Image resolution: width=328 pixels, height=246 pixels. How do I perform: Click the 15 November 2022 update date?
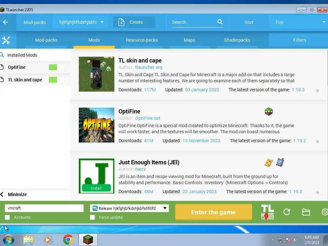click(201, 141)
